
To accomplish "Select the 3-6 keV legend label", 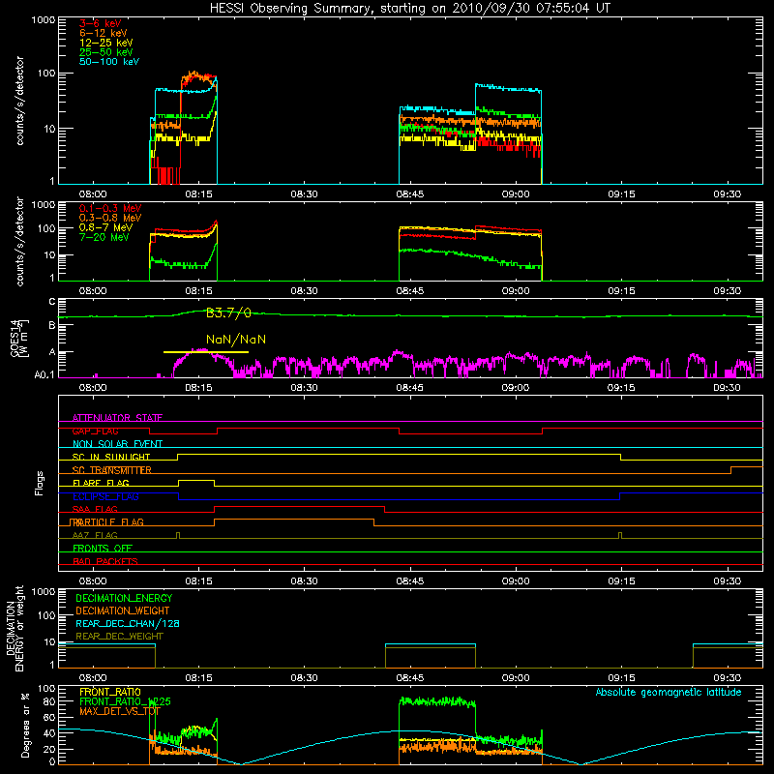I will [x=101, y=23].
